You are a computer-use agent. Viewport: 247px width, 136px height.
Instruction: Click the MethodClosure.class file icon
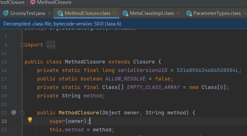tap(60, 13)
